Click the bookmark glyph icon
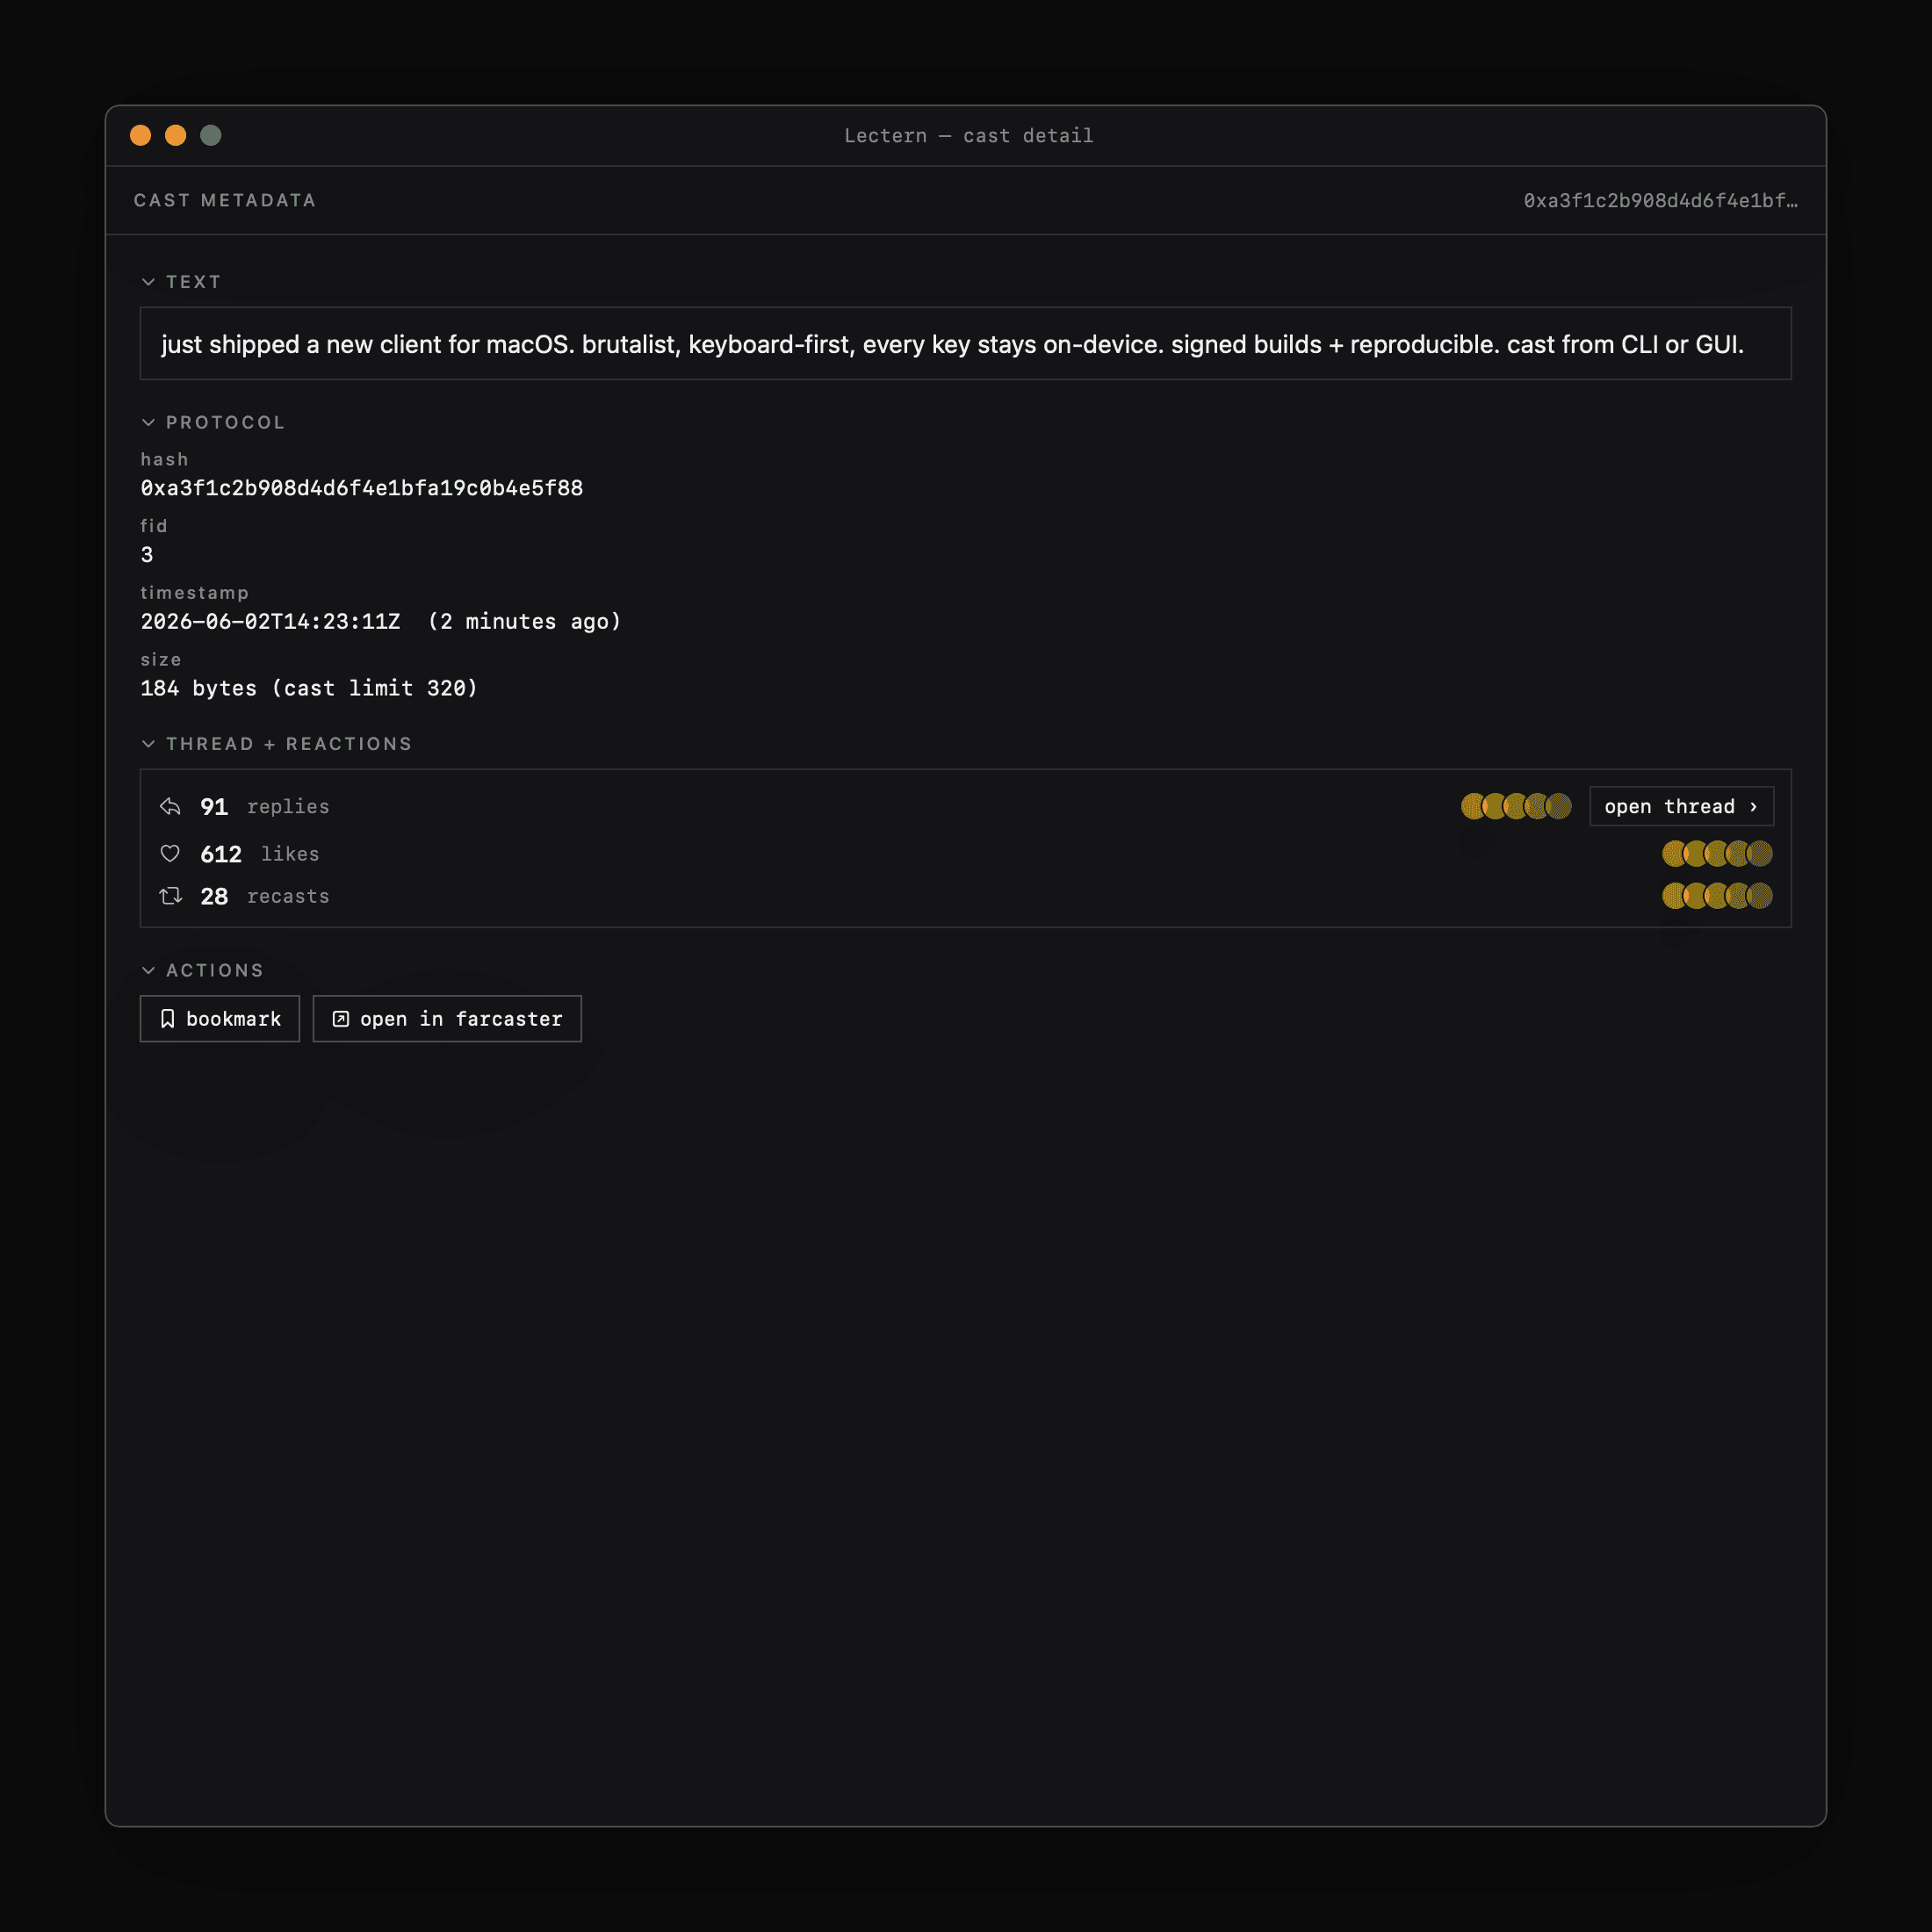Screen dimensions: 1932x1932 [167, 1018]
